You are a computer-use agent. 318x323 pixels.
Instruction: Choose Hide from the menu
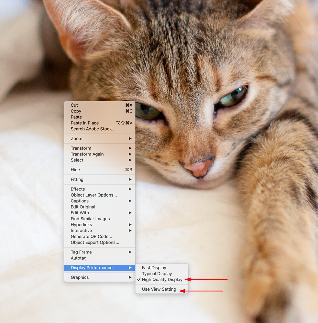pyautogui.click(x=100, y=170)
